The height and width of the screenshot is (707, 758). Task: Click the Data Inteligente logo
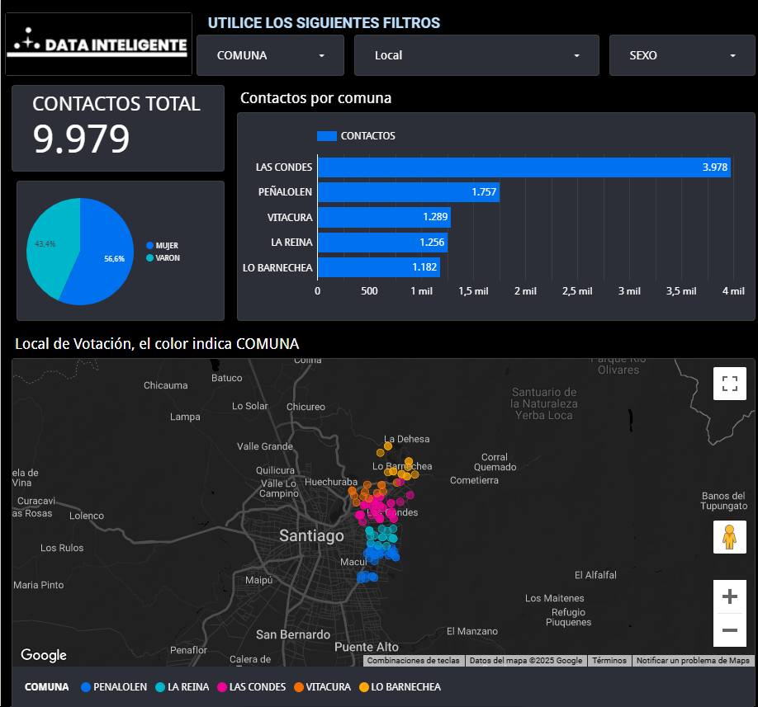(x=97, y=45)
